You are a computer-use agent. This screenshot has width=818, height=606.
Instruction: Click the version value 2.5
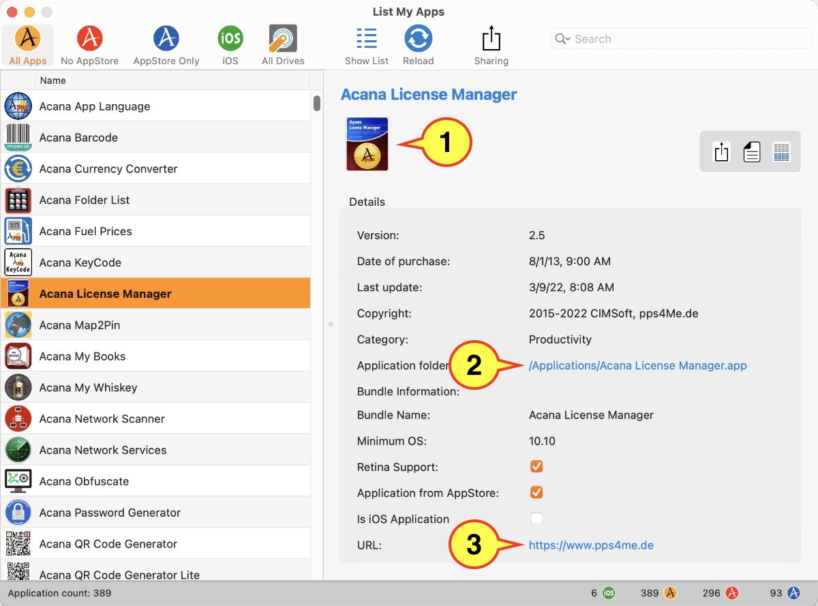tap(537, 235)
